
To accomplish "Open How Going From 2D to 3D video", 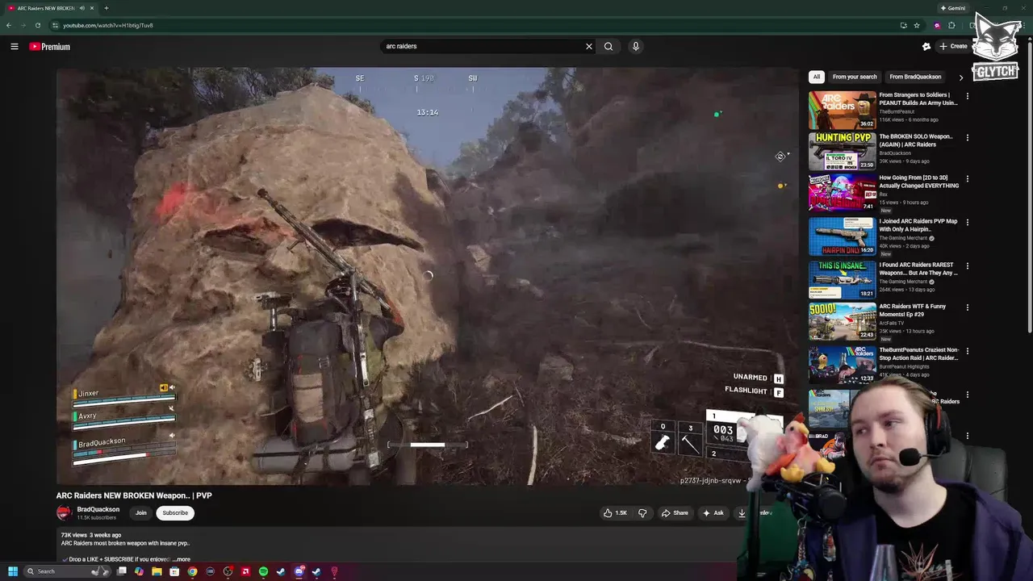I will click(x=842, y=193).
